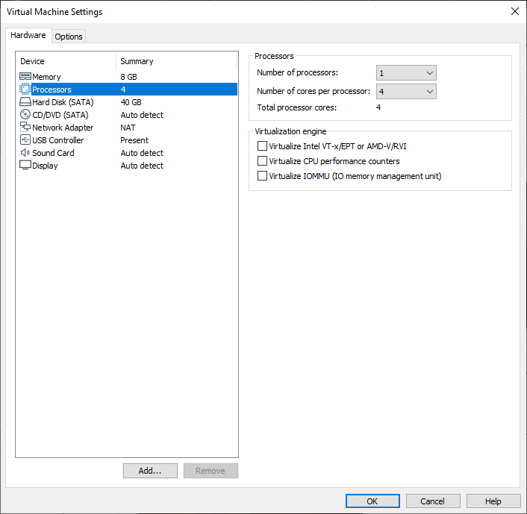Switch to the Options tab
The height and width of the screenshot is (514, 527).
tap(69, 37)
